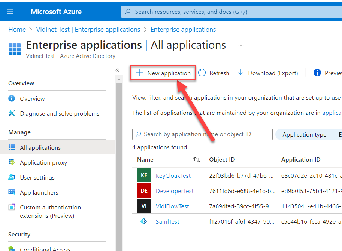Viewport: 342px width, 251px height.
Task: Go to User settings in sidebar
Action: point(37,178)
